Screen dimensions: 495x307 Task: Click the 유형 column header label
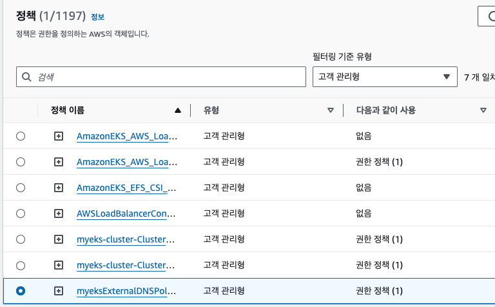click(211, 110)
